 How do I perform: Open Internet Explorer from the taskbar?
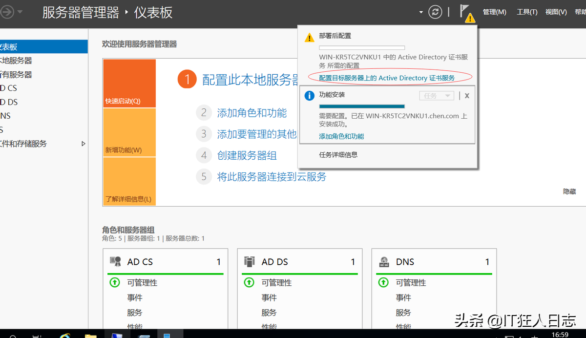[x=65, y=335]
